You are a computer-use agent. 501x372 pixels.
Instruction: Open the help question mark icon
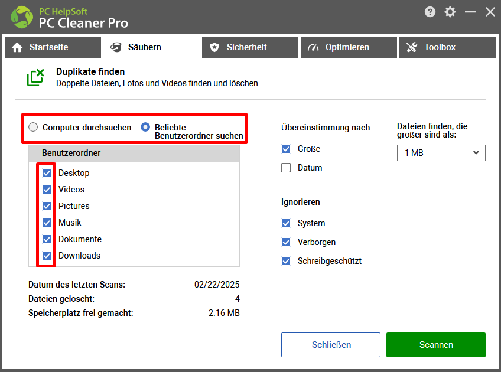[x=430, y=12]
